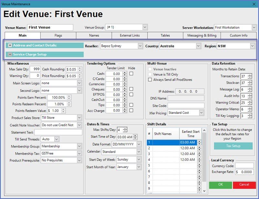Check Hide box for EFTPOS tender
259x199 pixels.
pyautogui.click(x=131, y=94)
